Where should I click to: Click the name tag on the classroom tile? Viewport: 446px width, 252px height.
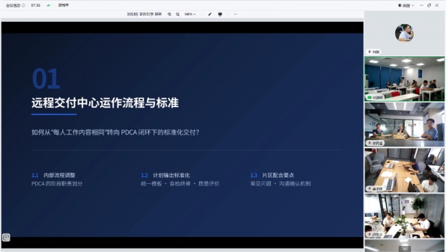coord(375,98)
